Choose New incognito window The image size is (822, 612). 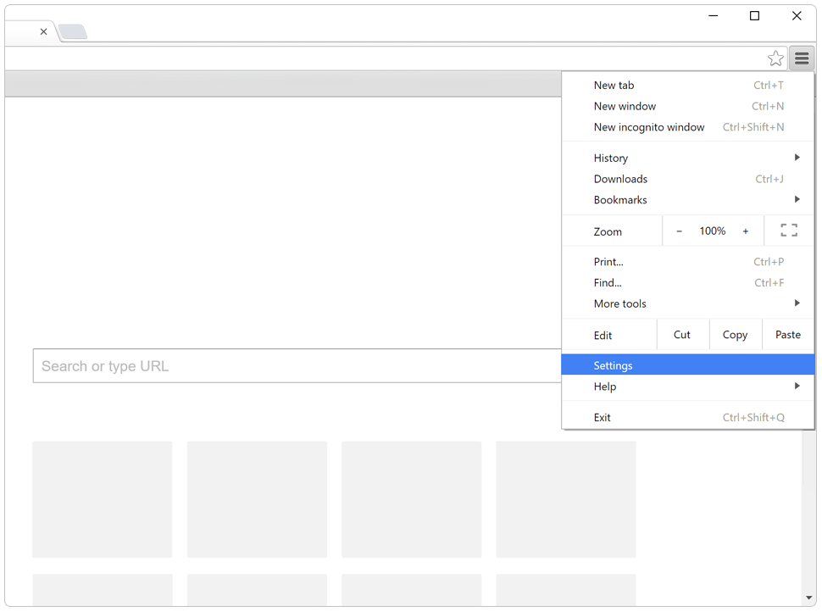pos(649,127)
